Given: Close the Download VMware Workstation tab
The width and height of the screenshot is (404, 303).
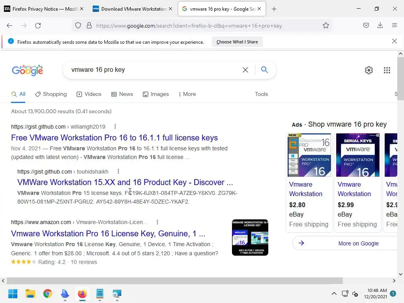Looking at the screenshot, I should point(170,9).
